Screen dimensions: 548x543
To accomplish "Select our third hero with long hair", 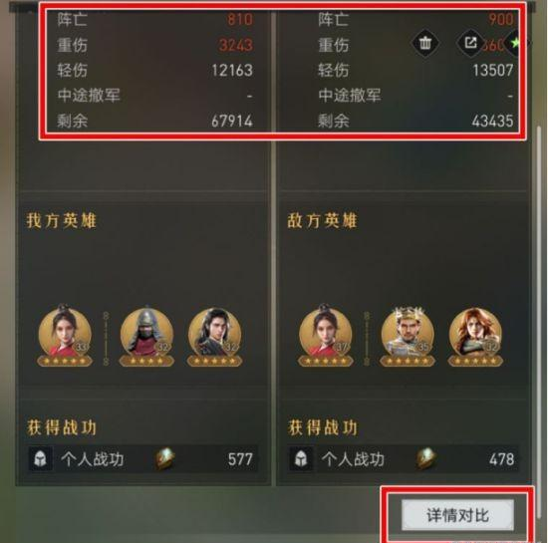I will pos(214,331).
